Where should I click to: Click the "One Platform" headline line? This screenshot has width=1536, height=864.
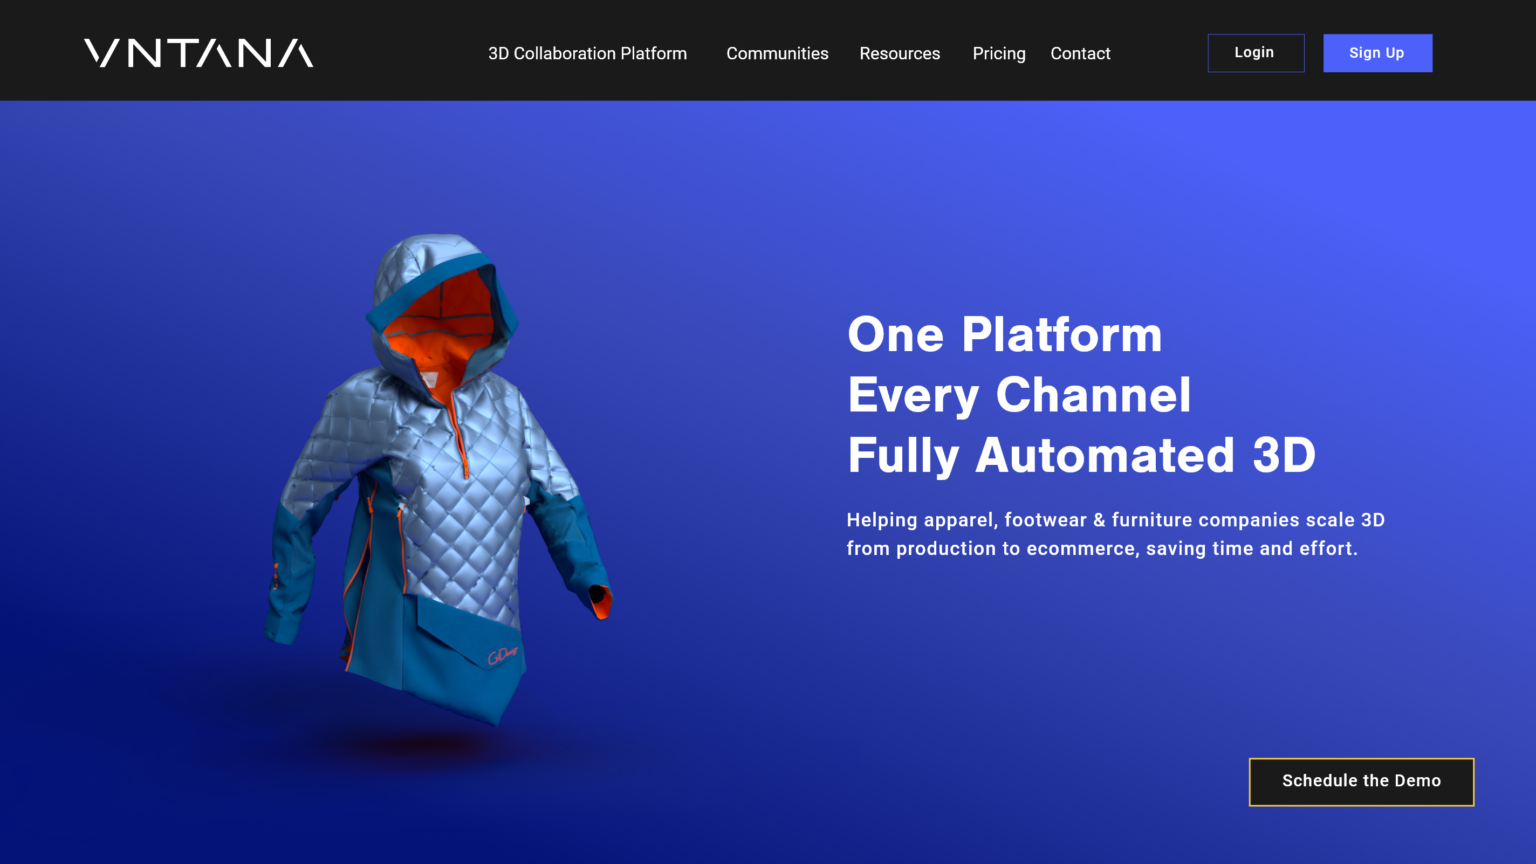pos(1004,335)
